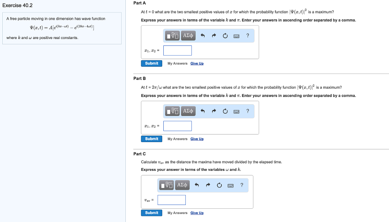Viewport: 389px width, 222px height.
Task: Give Up on Part B
Action: 197,139
